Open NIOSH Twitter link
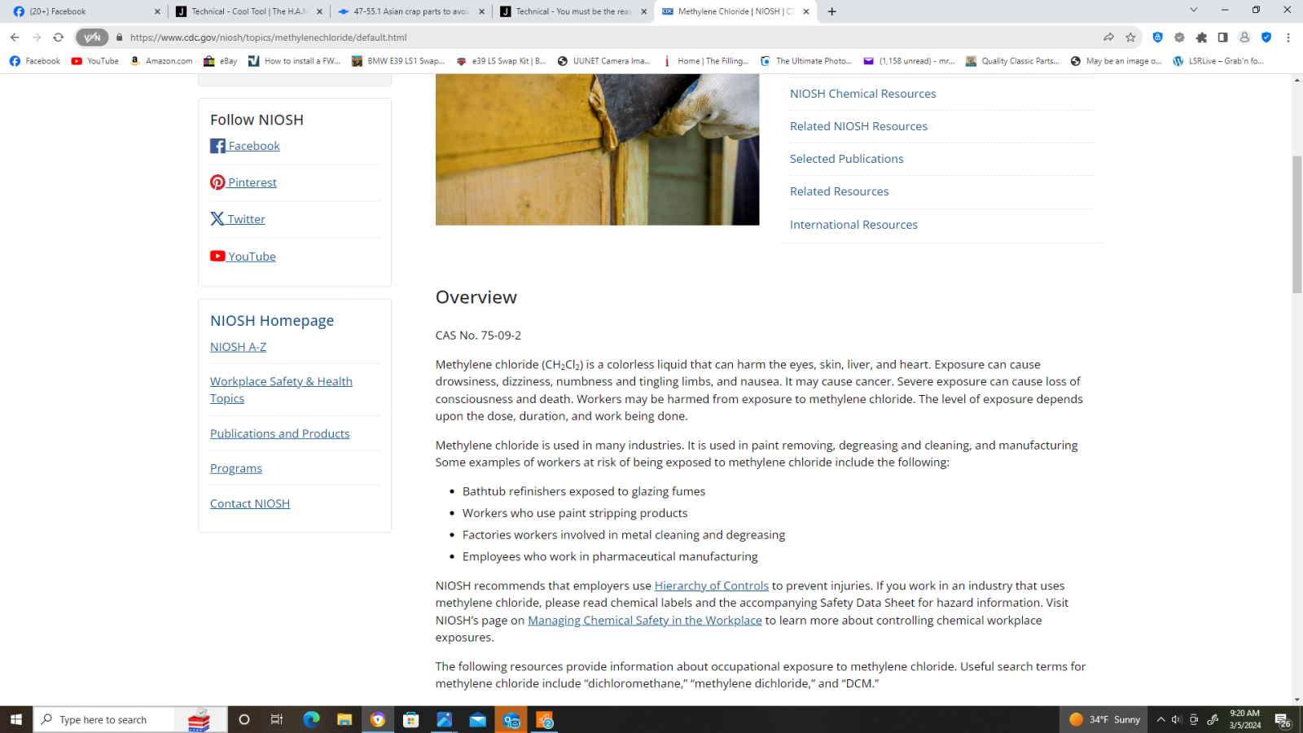 [238, 219]
